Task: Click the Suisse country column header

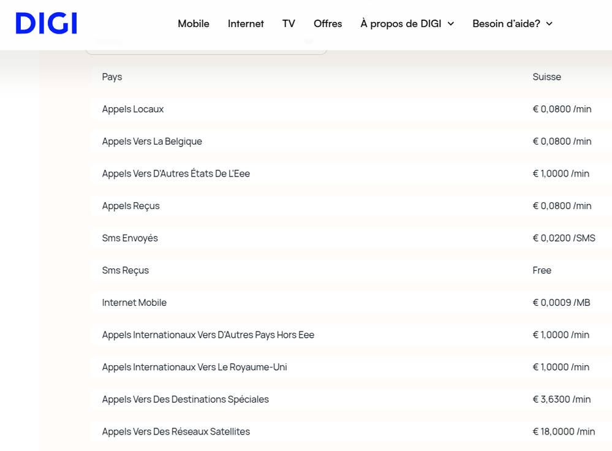Action: pos(546,77)
